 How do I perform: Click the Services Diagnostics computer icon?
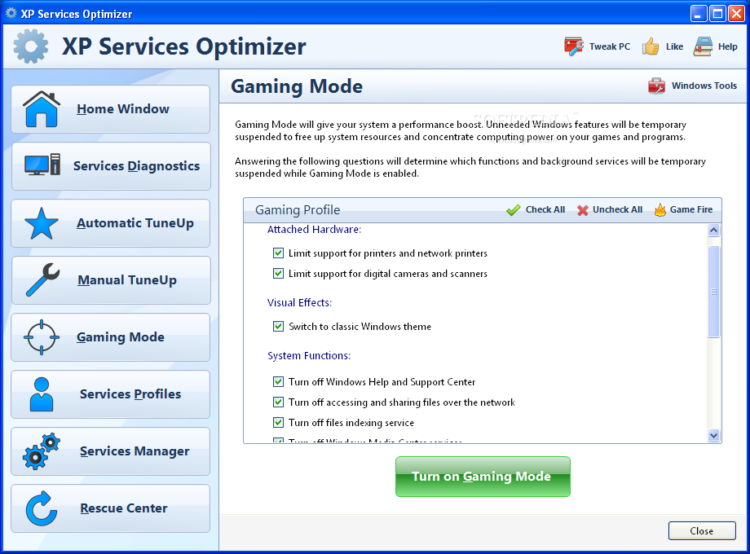pyautogui.click(x=42, y=165)
